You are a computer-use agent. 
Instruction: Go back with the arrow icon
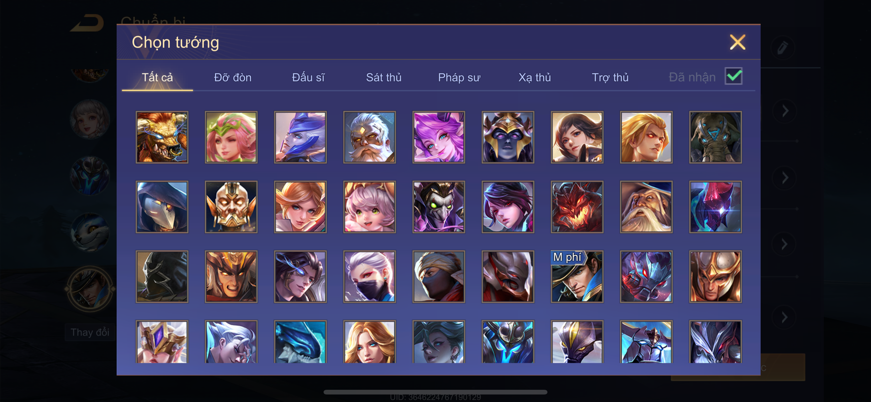click(87, 23)
